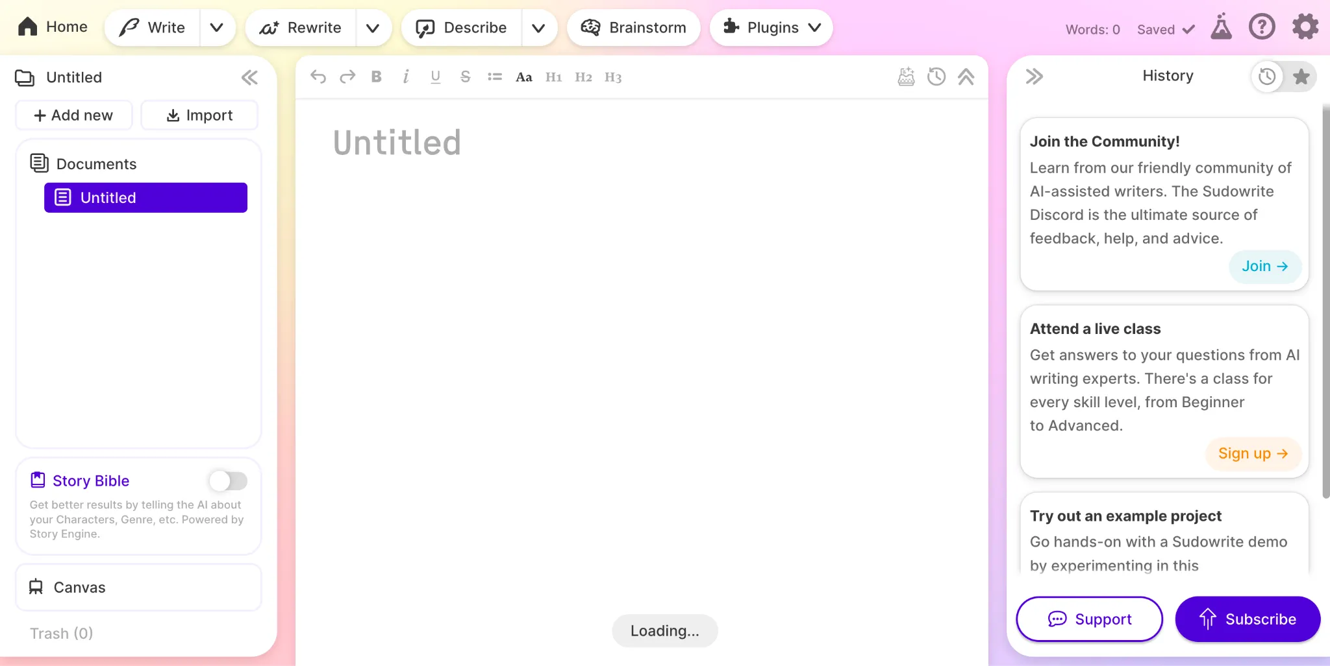The width and height of the screenshot is (1330, 666).
Task: Open the Support chat button
Action: tap(1089, 619)
